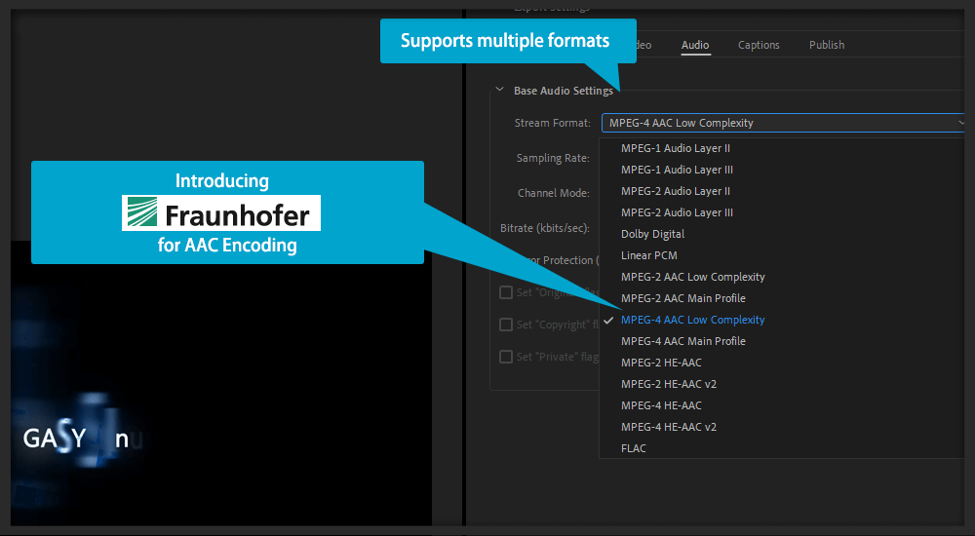Select MPEG-1 Audio Layer II option
975x536 pixels.
point(676,148)
